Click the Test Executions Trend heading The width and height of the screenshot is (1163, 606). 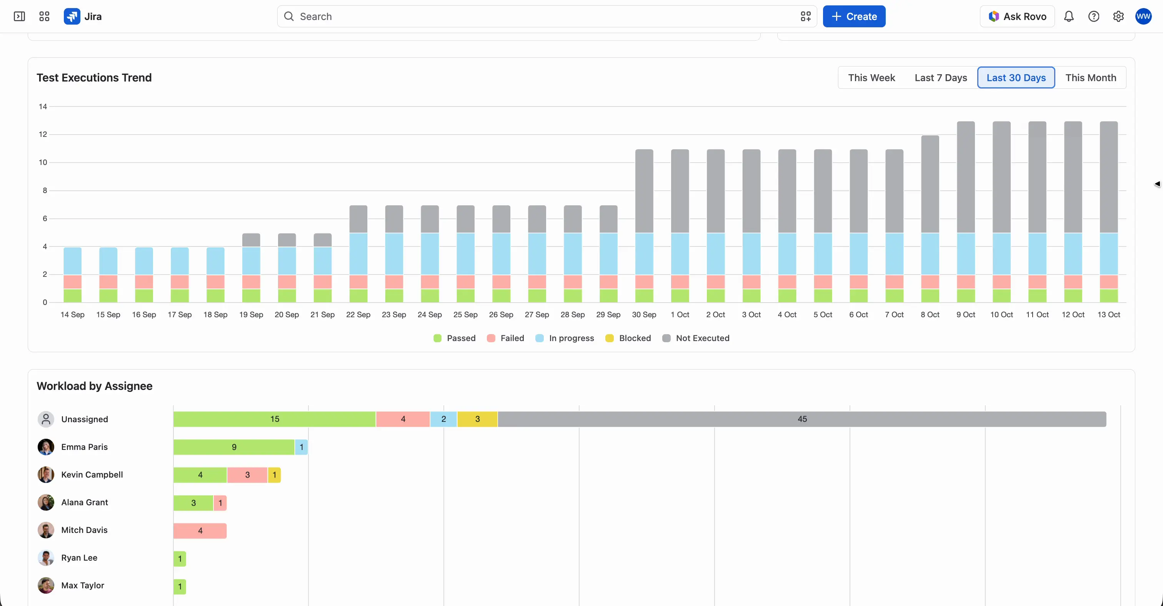pyautogui.click(x=94, y=78)
